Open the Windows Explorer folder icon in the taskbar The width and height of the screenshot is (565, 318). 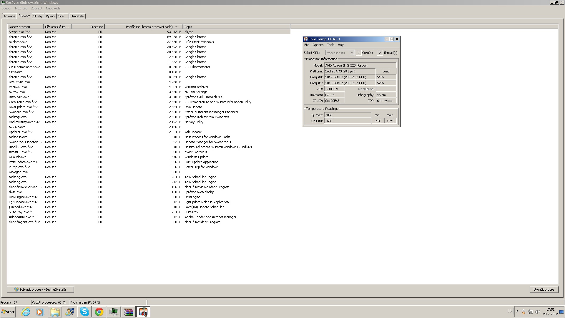(x=55, y=312)
